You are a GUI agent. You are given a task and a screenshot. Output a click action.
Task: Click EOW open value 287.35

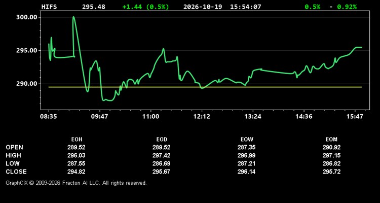(246, 147)
